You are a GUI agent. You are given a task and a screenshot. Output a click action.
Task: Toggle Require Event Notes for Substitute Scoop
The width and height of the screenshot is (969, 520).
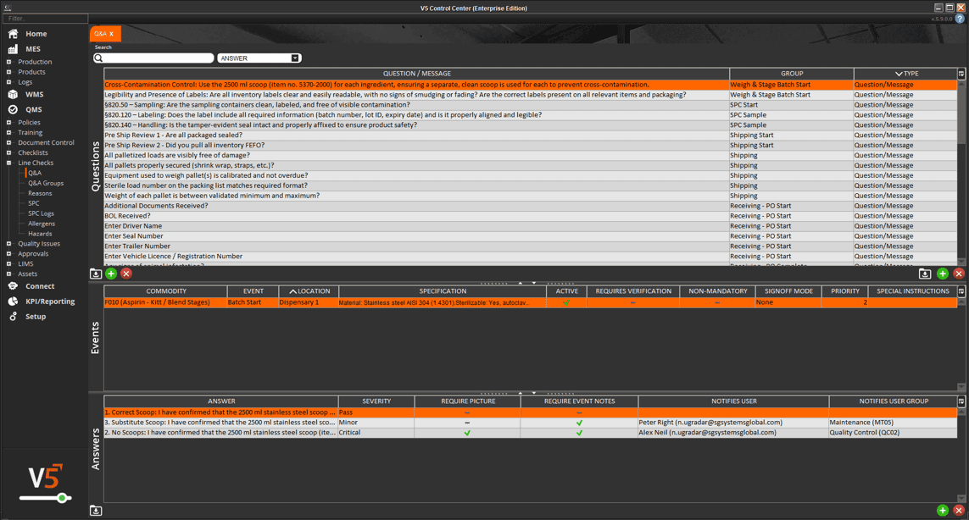pos(579,423)
